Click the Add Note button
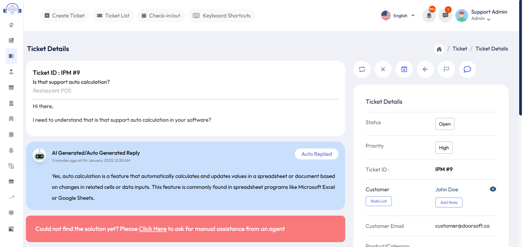Image resolution: width=523 pixels, height=247 pixels. pos(449,203)
